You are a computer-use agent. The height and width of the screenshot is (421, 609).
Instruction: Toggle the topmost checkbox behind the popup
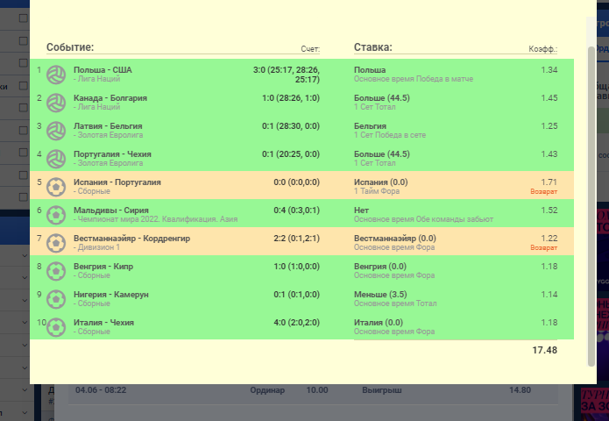pyautogui.click(x=24, y=18)
